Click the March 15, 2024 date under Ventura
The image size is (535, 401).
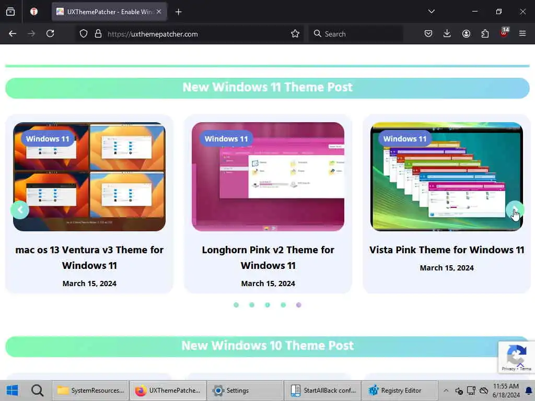pyautogui.click(x=89, y=284)
